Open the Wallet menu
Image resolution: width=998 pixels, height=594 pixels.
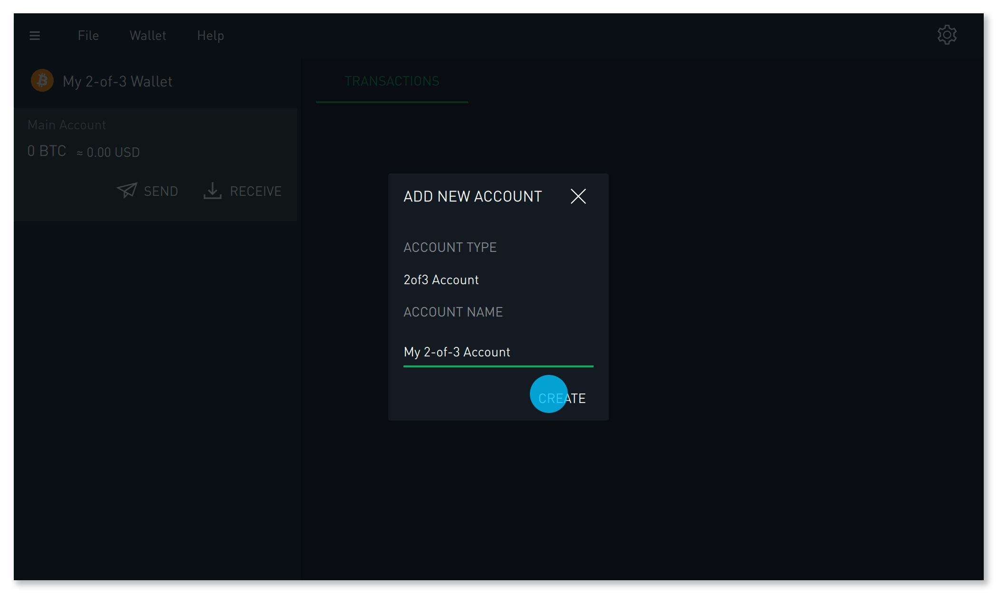(148, 36)
